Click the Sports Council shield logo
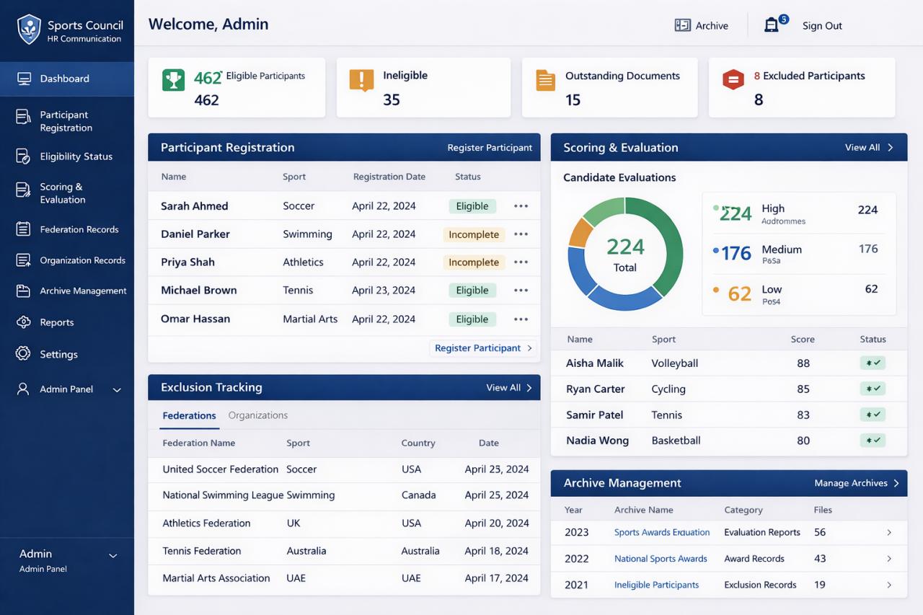Viewport: 923px width, 615px height. (29, 30)
